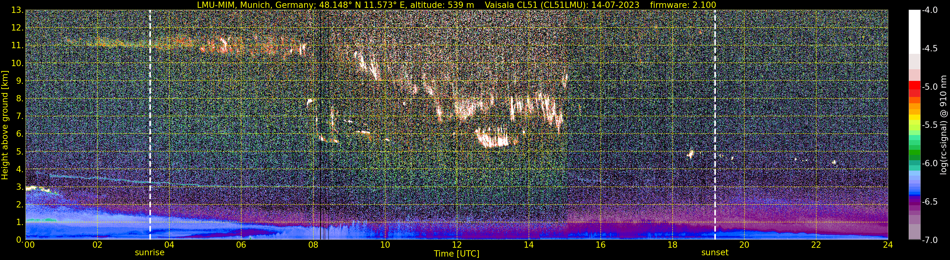The image size is (950, 260).
Task: Click the 'Time [UTC]' axis label
Action: 457,253
